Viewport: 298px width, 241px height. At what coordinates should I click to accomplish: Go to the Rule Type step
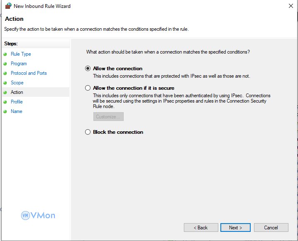coord(21,54)
